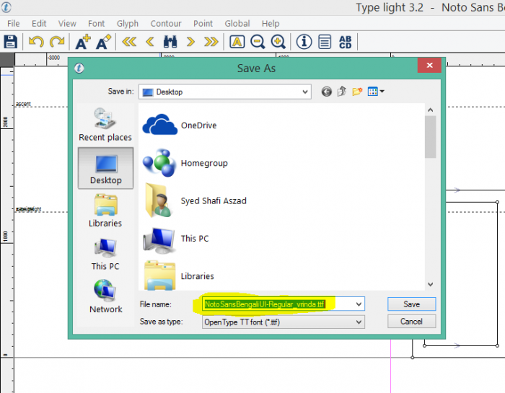Select Homegroup in the file list
505x393 pixels.
(185, 163)
